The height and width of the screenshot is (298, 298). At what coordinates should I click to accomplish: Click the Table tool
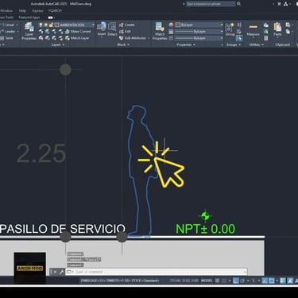6,38
